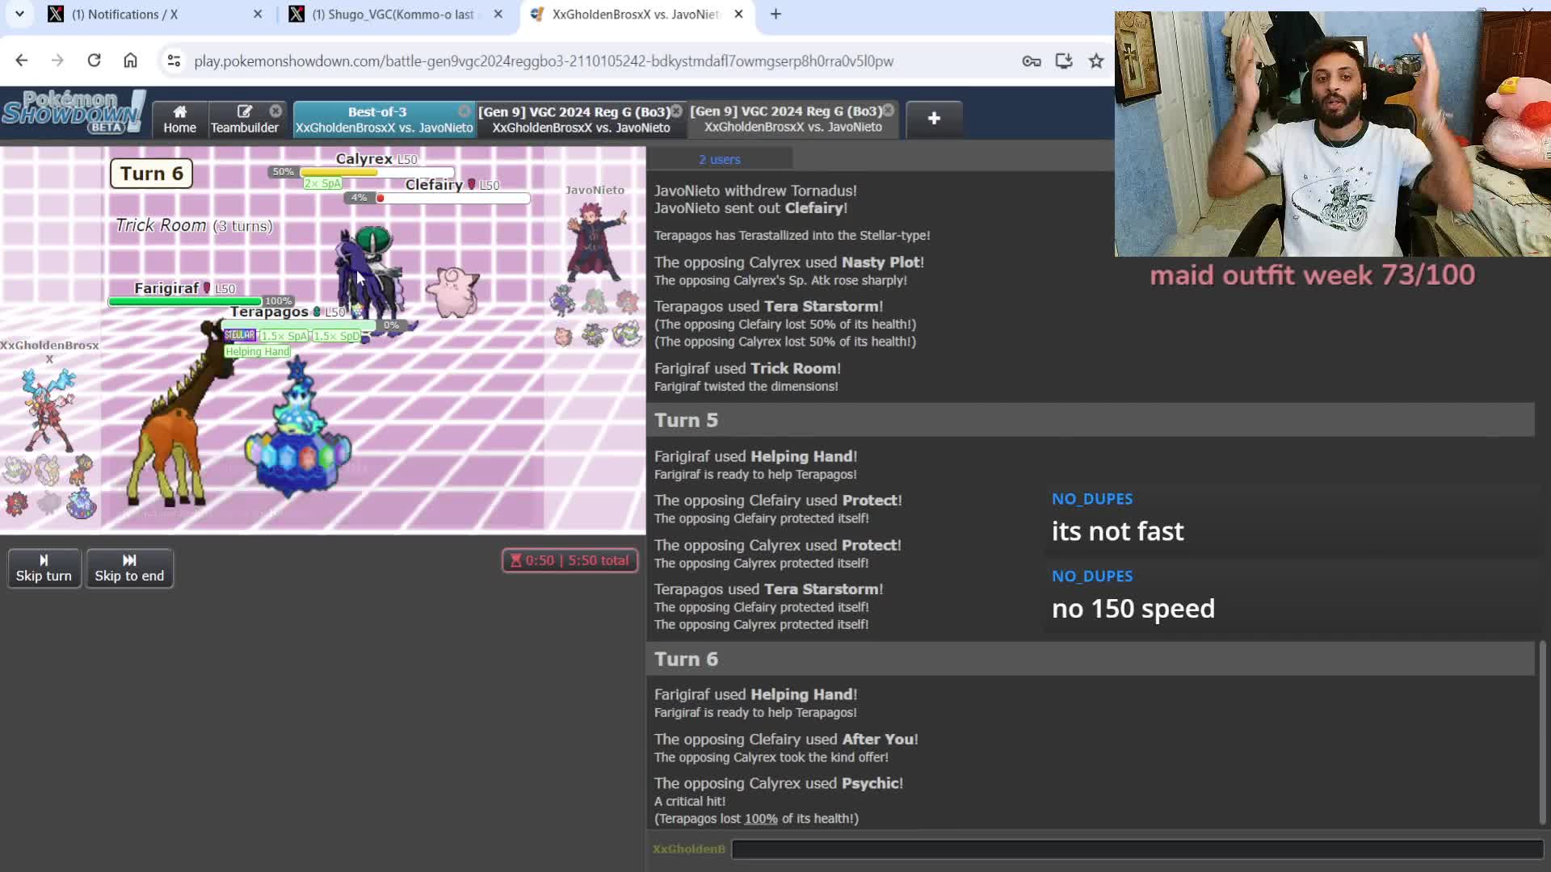1551x872 pixels.
Task: Click the 1.5× SpD label on Terapagos
Action: coord(336,336)
